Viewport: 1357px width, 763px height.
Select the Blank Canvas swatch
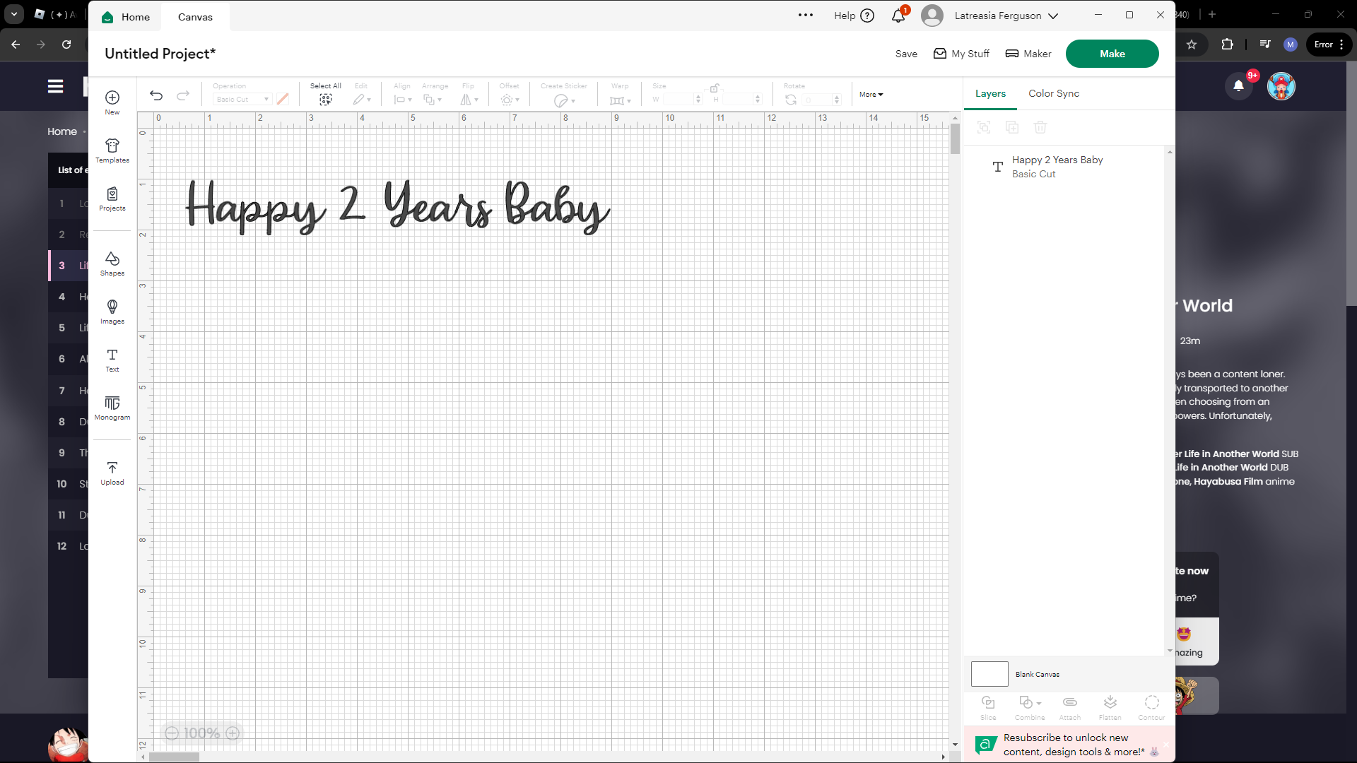(989, 674)
